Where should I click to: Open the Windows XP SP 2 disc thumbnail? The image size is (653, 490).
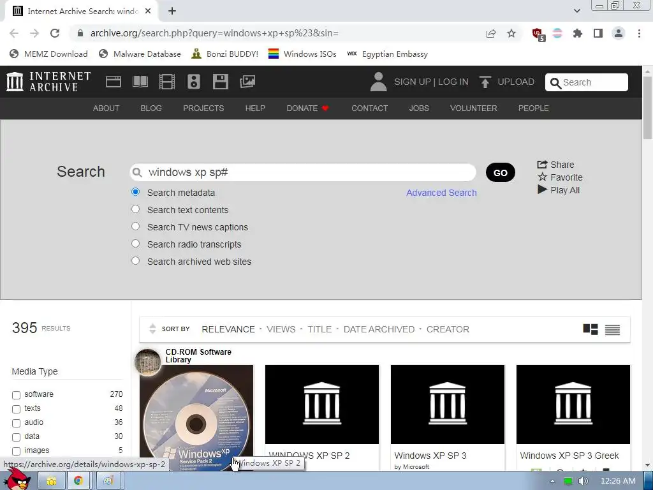pyautogui.click(x=196, y=417)
